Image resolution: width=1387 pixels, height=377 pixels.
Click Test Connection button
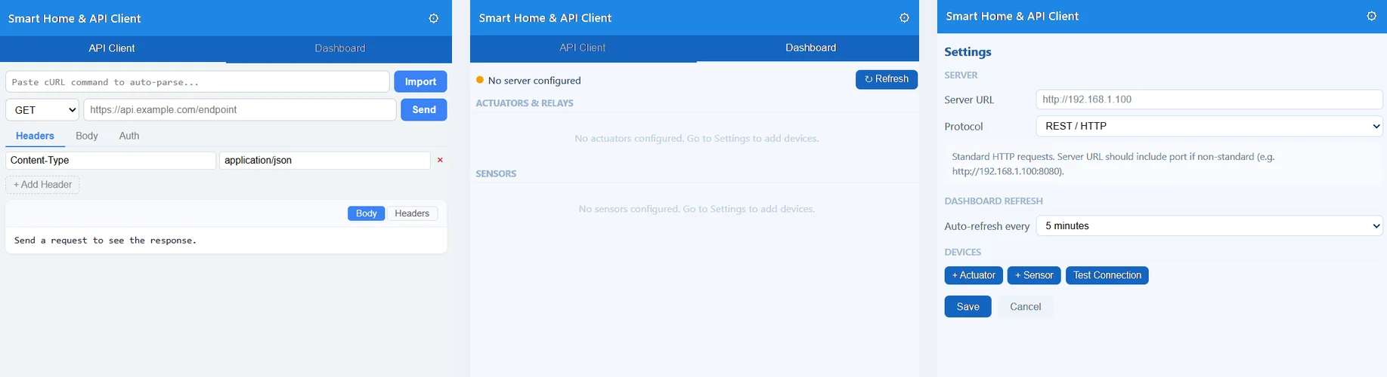coord(1107,275)
